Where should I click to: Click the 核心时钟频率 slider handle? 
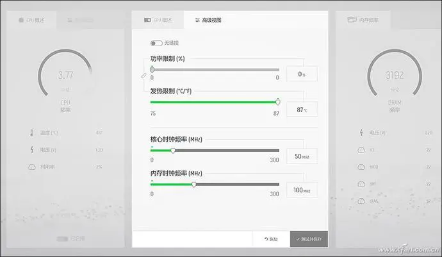pyautogui.click(x=173, y=151)
